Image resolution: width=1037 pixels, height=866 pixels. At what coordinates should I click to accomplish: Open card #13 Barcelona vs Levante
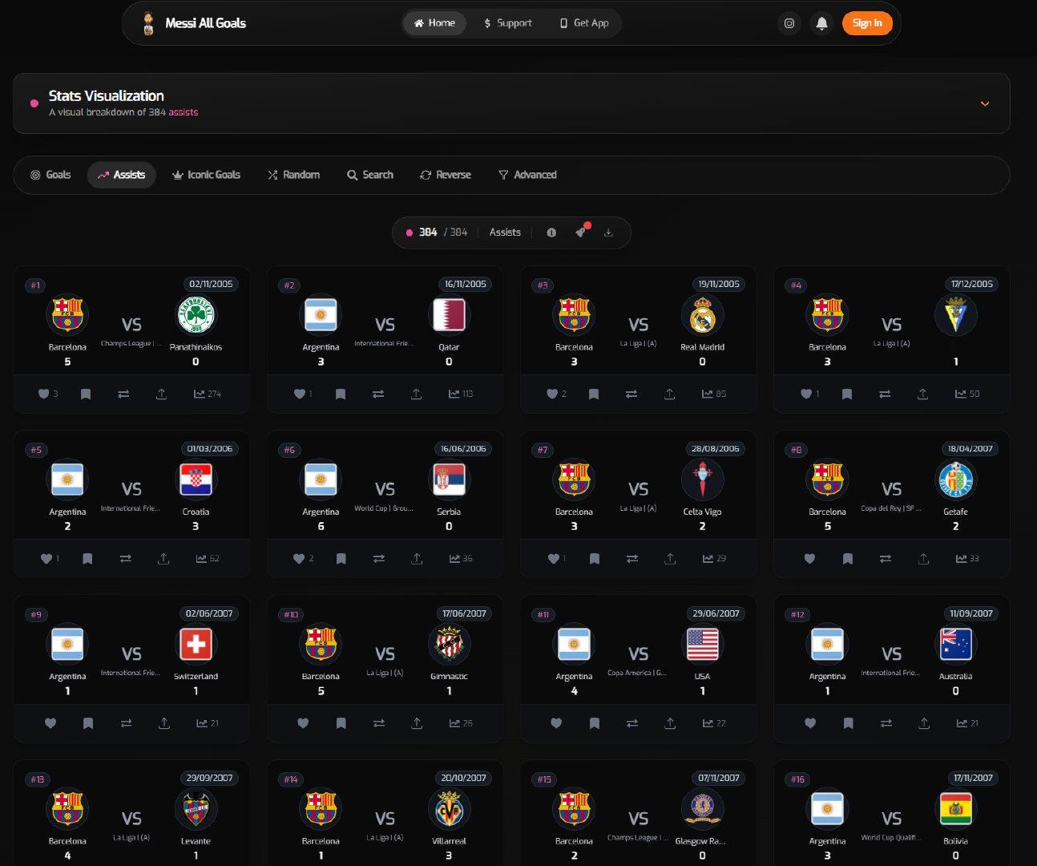(131, 813)
